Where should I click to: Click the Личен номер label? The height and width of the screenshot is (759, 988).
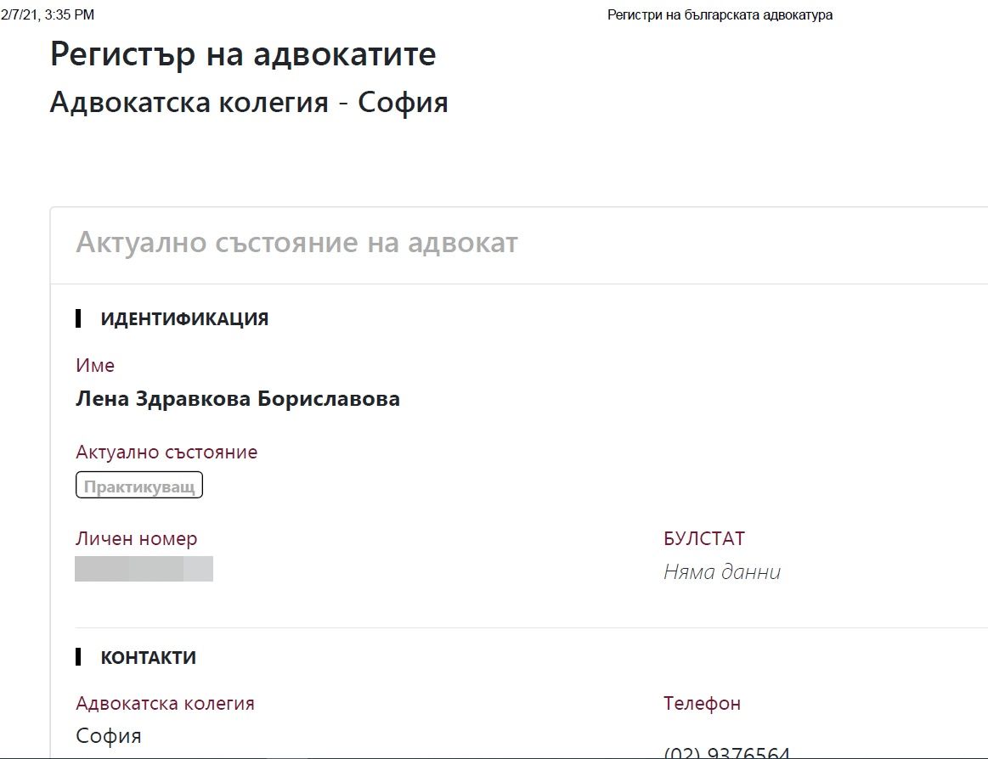coord(137,538)
